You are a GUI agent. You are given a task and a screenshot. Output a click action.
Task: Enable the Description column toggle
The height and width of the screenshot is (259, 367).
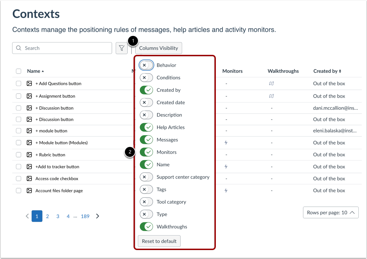click(147, 115)
